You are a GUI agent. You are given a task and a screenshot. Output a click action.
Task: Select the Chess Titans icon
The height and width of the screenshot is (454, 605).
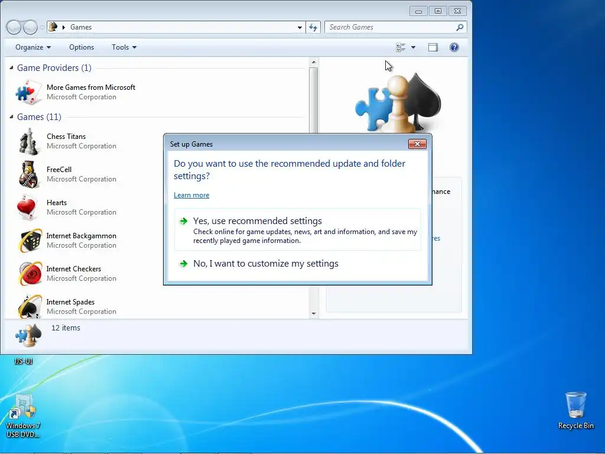tap(28, 141)
